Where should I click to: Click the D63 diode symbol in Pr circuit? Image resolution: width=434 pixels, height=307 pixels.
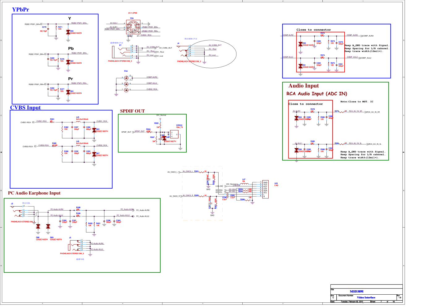tap(68, 92)
